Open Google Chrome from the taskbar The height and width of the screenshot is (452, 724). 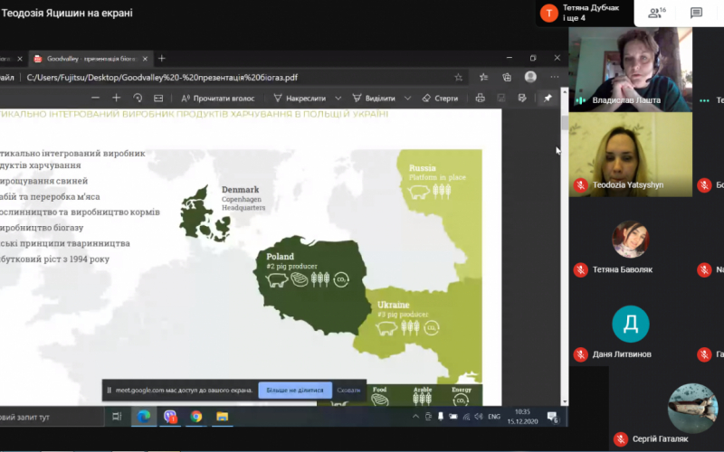click(x=196, y=417)
